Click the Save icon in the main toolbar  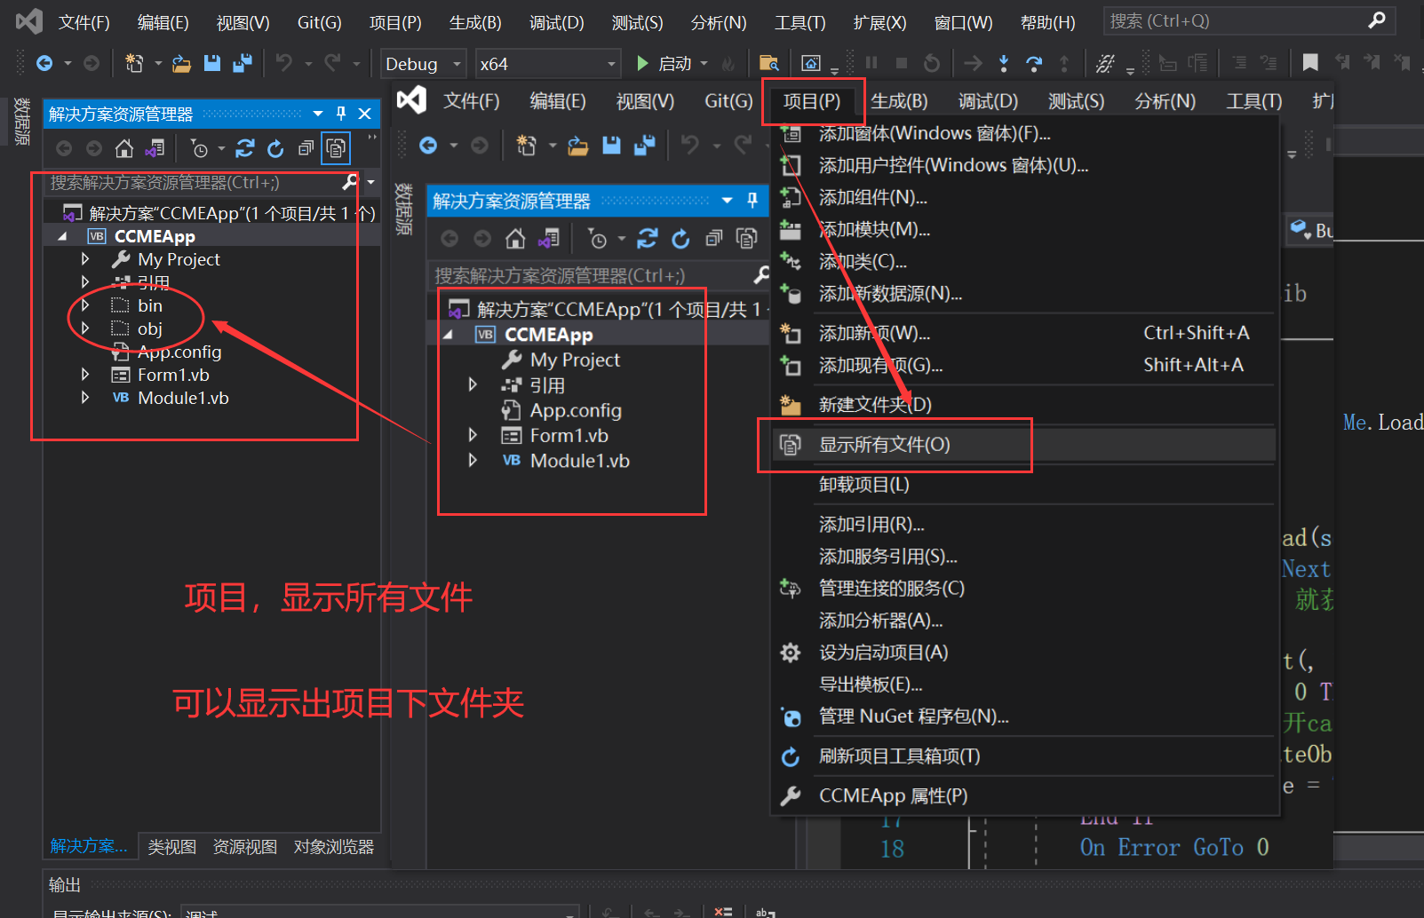click(211, 63)
